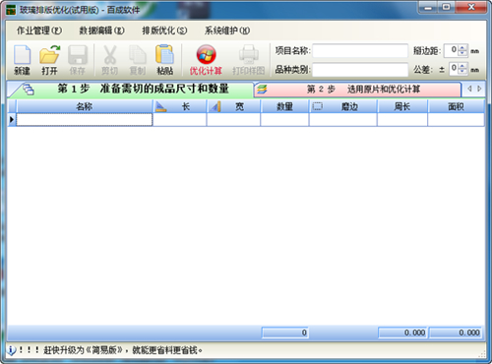Click the 周长 total showing 0.000
Screen dimensions: 492x364
tap(402, 333)
